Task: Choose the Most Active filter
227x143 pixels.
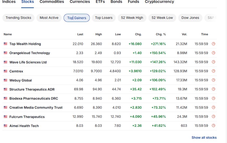Action: pyautogui.click(x=49, y=18)
